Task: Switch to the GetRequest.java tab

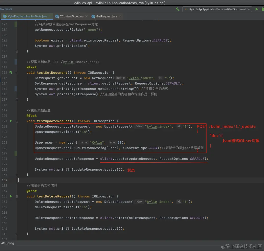Action: click(x=107, y=16)
